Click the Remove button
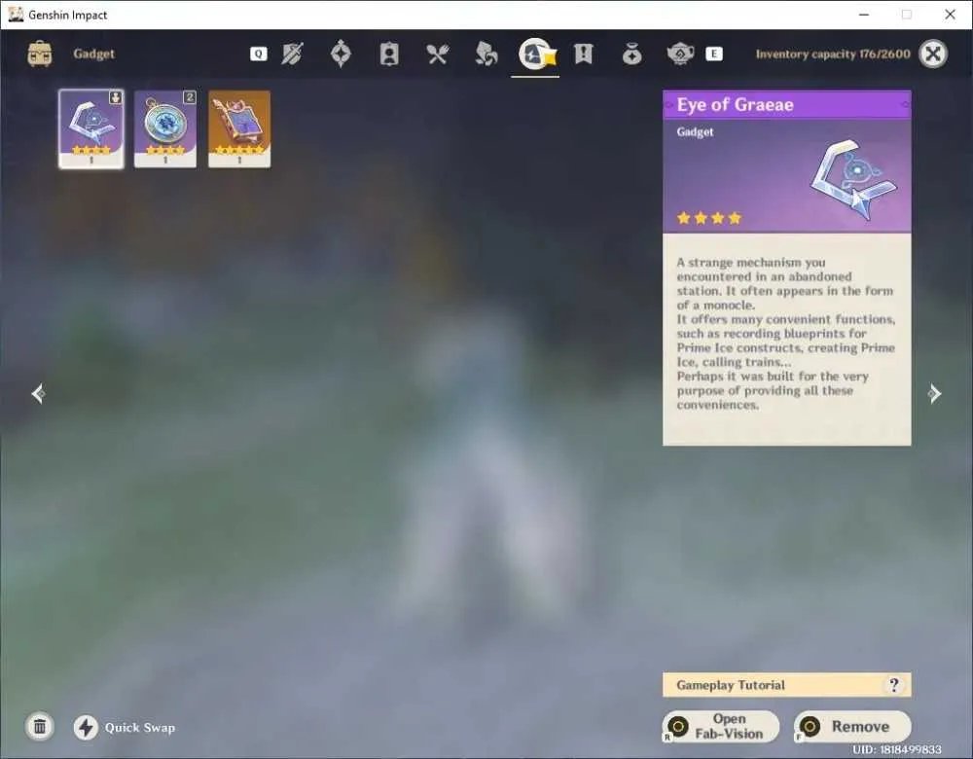 [852, 727]
